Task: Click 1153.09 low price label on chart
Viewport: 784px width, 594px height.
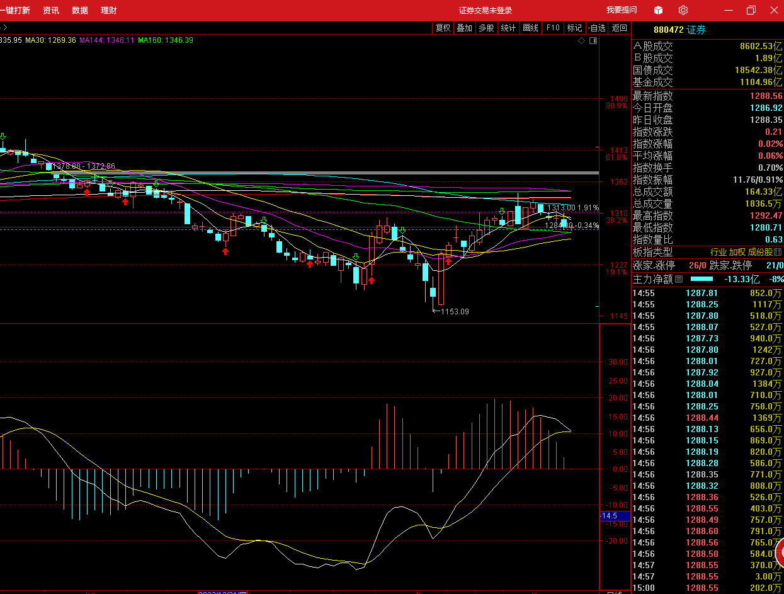Action: 455,311
